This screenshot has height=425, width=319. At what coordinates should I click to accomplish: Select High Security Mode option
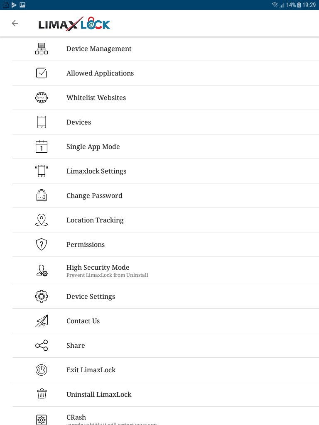point(166,271)
